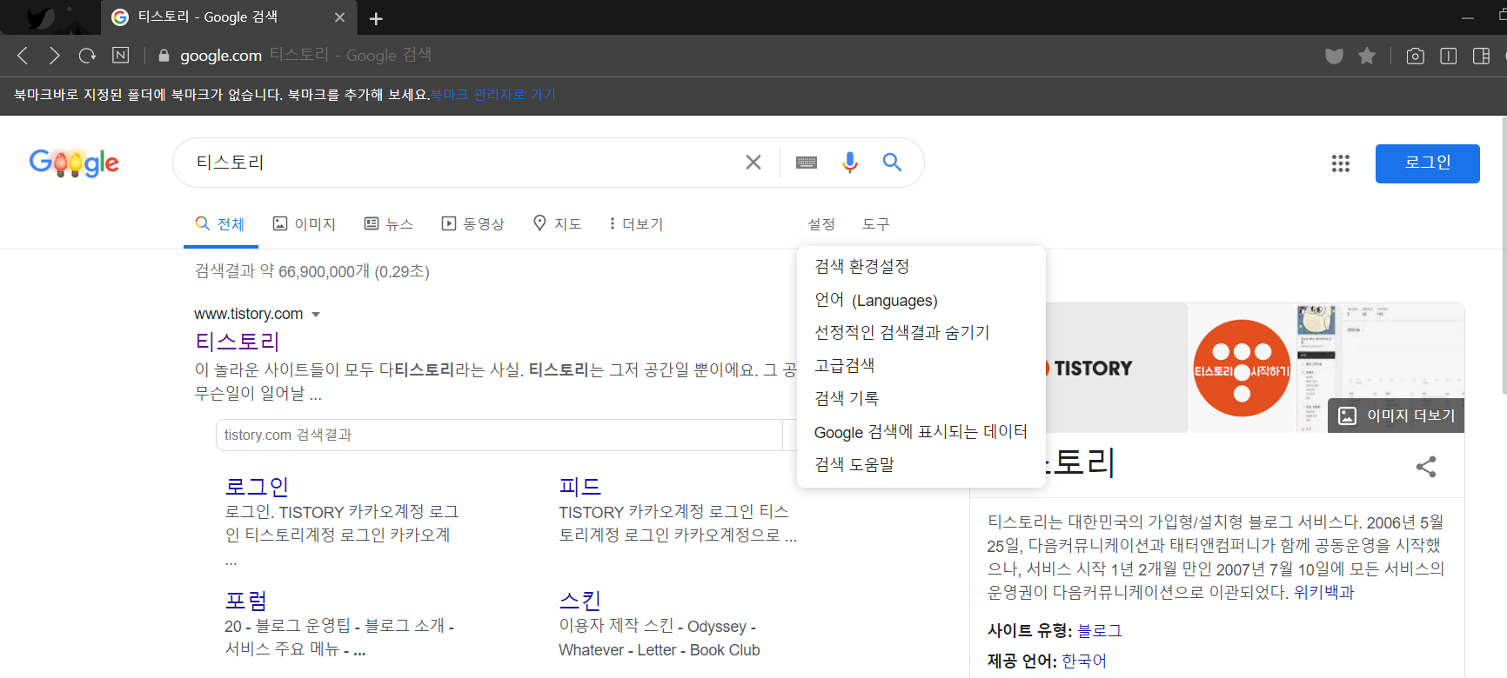The width and height of the screenshot is (1507, 678).
Task: Select the 전체 results tab
Action: (x=221, y=224)
